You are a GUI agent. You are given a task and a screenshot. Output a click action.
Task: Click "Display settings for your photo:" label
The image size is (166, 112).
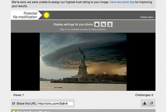(x=73, y=24)
